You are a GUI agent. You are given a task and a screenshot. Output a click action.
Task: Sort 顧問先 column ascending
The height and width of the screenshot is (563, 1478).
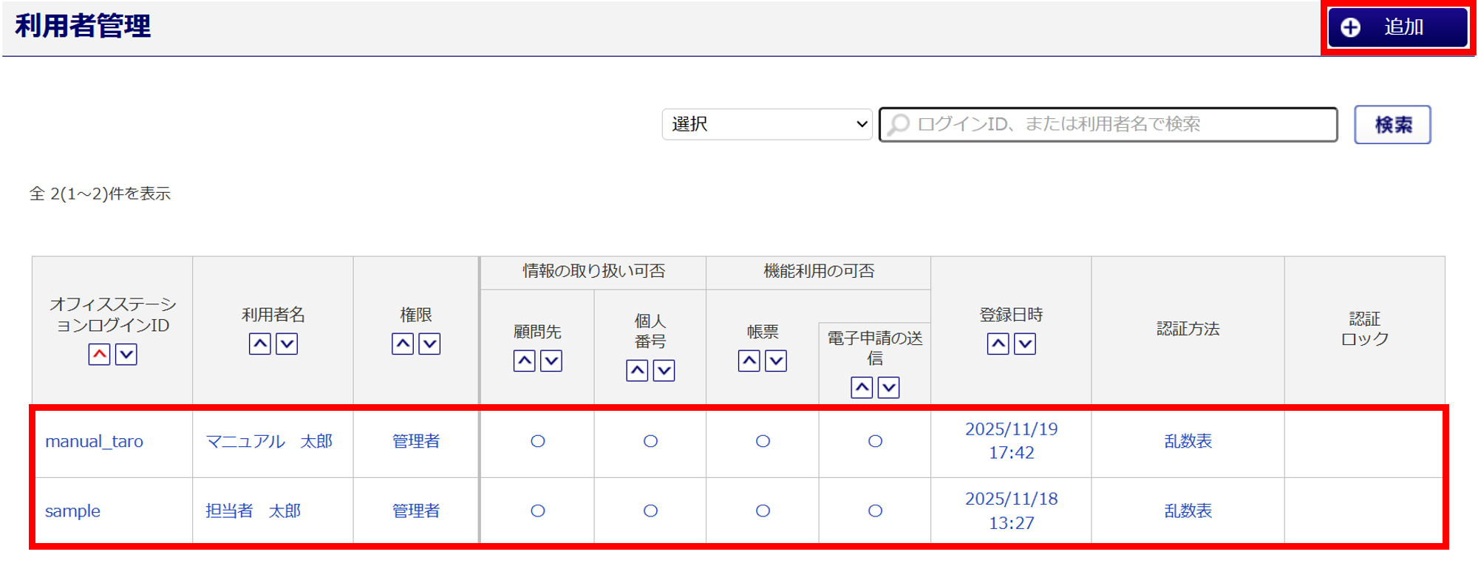click(x=524, y=361)
